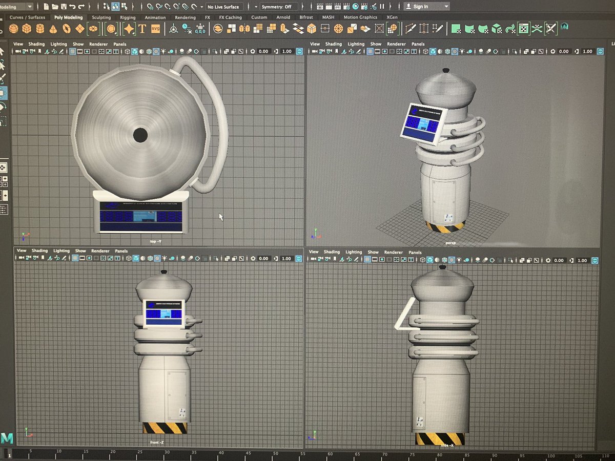Image resolution: width=615 pixels, height=461 pixels.
Task: Freeze transformations with the 0,0,0 icon
Action: click(200, 29)
